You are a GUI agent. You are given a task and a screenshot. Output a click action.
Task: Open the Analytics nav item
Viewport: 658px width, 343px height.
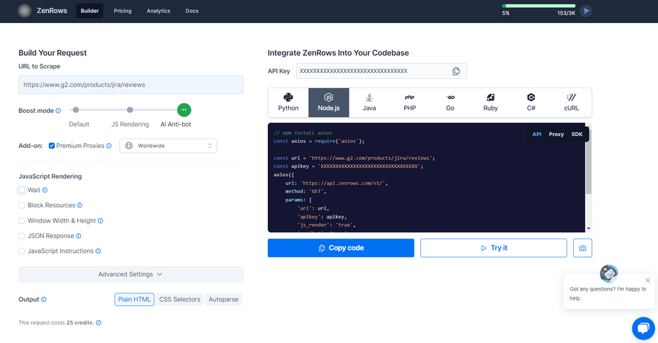(159, 11)
